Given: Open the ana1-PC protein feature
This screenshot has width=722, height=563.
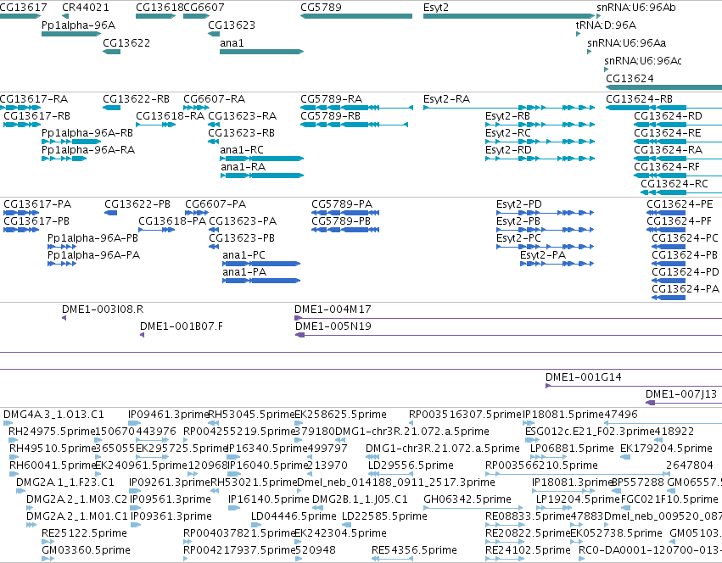Looking at the screenshot, I should (261, 264).
